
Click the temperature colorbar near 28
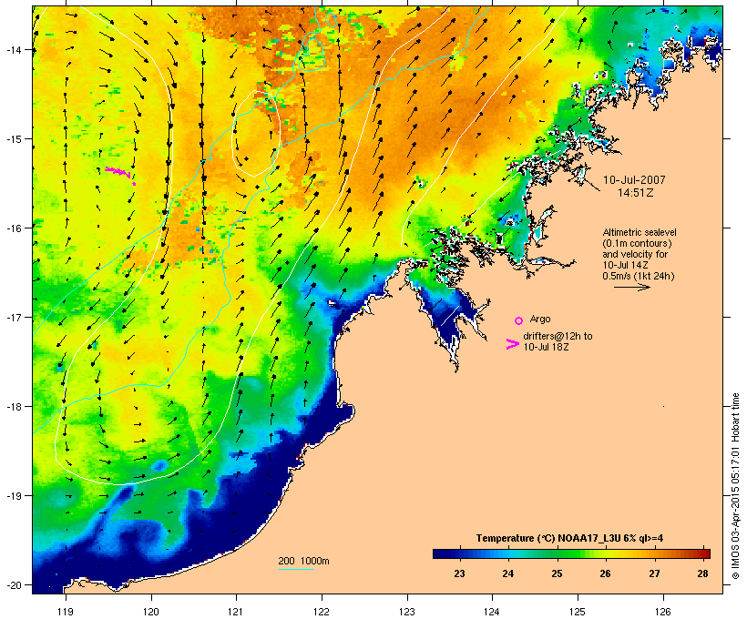(702, 553)
